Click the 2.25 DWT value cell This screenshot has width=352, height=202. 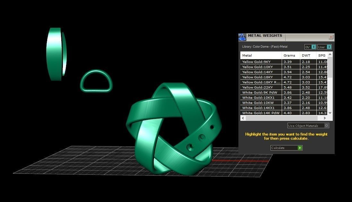pyautogui.click(x=308, y=67)
